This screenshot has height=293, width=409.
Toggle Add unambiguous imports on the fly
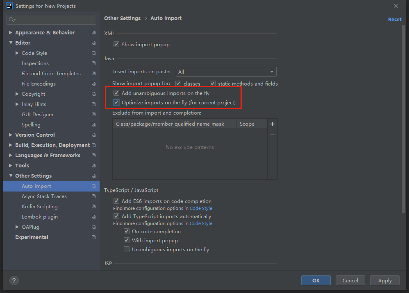pyautogui.click(x=117, y=93)
